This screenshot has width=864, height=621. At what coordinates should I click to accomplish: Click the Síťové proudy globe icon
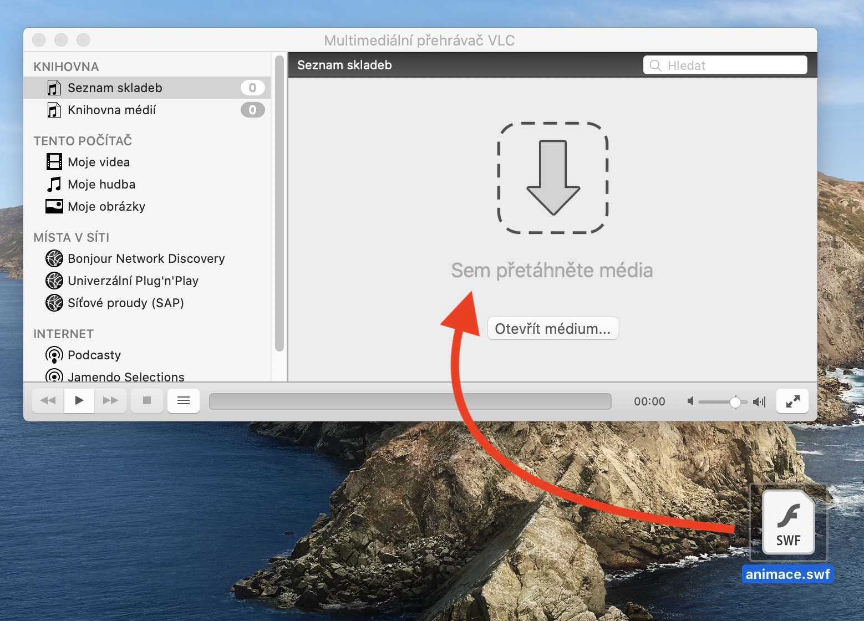click(x=54, y=303)
